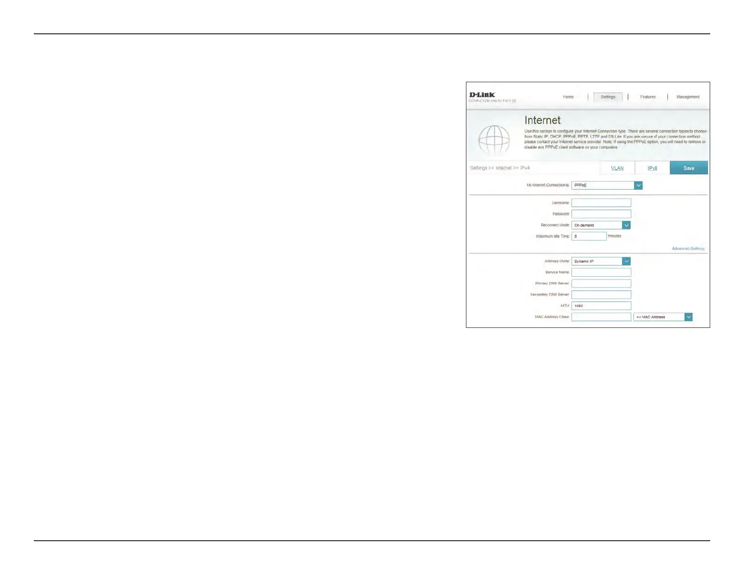Click the MAC Address Clone input field

click(x=601, y=317)
